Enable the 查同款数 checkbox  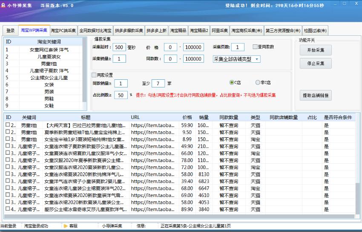pyautogui.click(x=255, y=46)
